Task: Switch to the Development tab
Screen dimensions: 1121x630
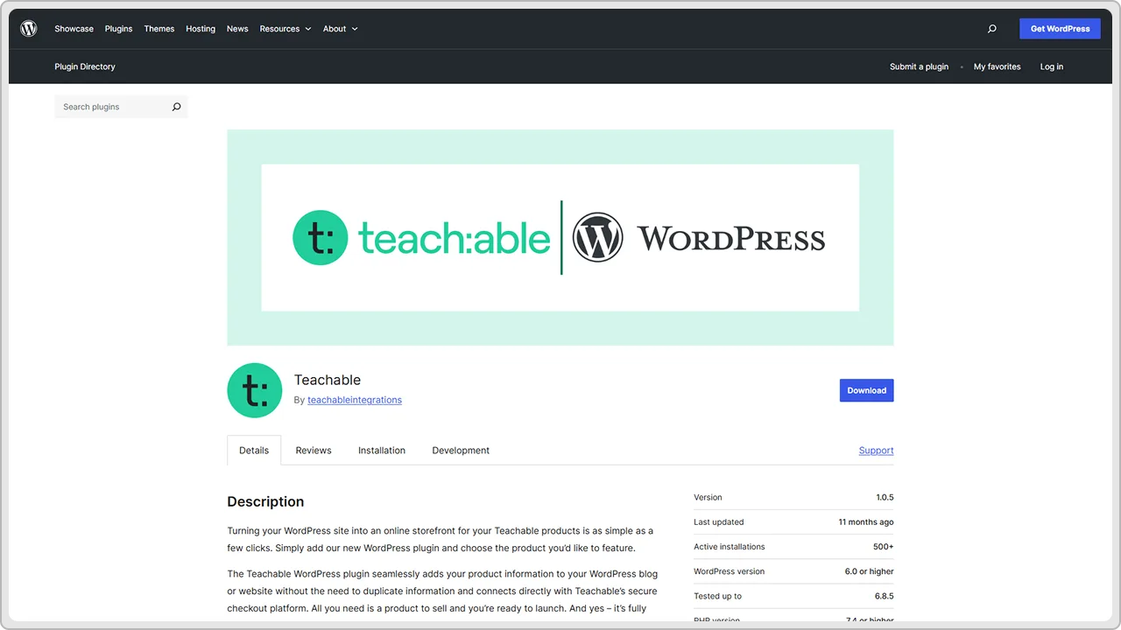Action: (461, 451)
